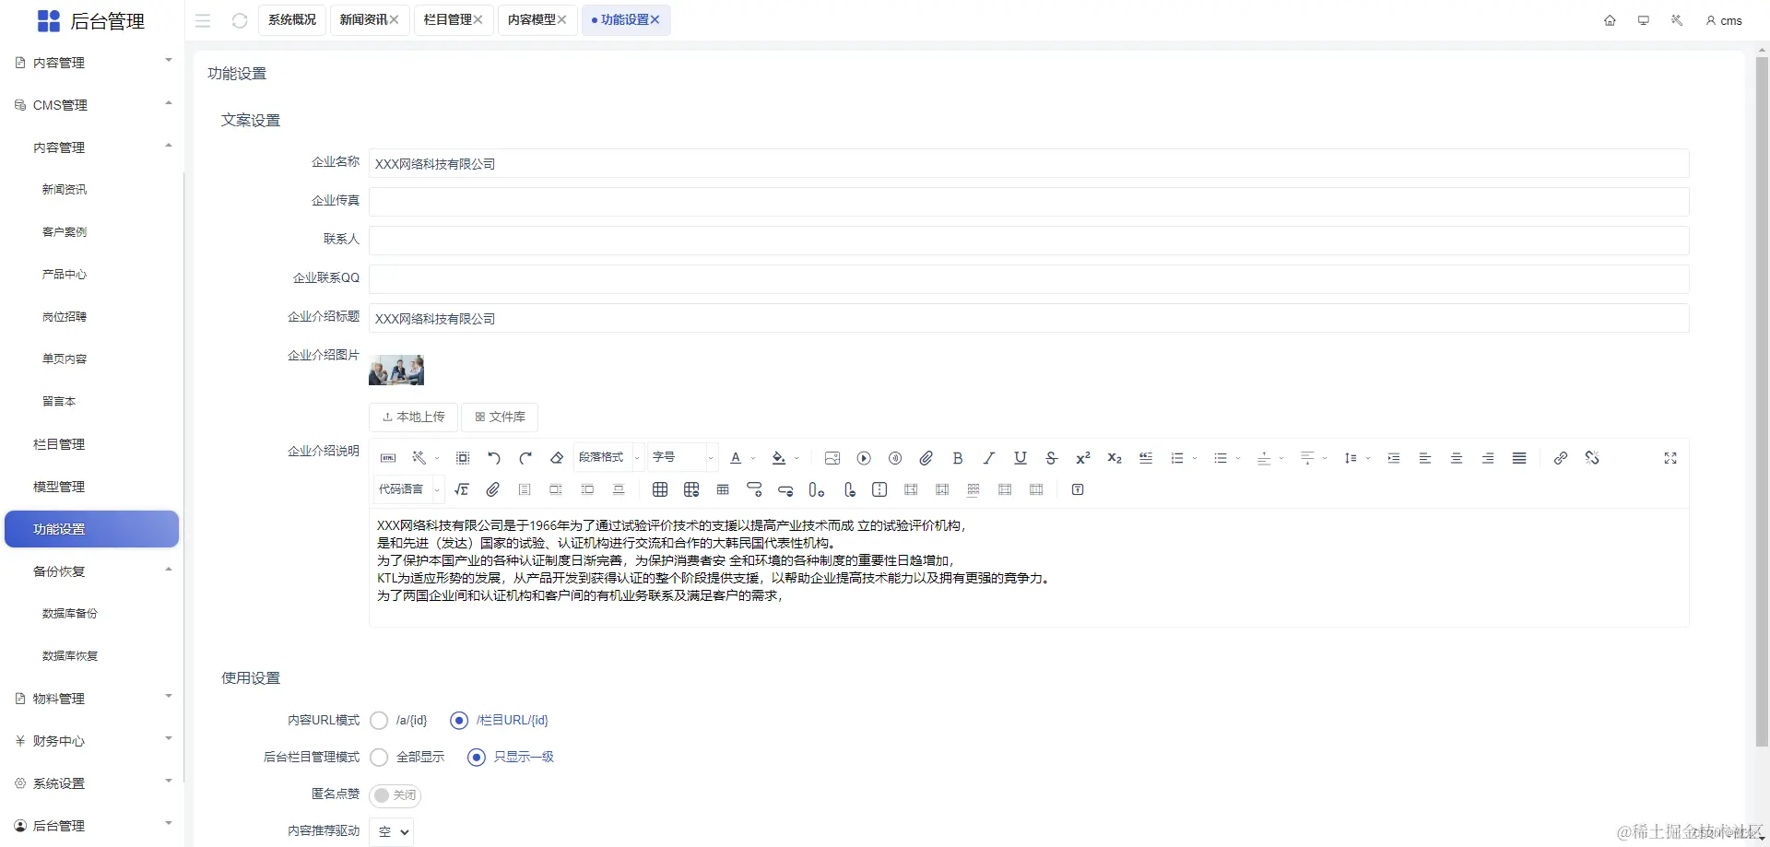Click the insert table grid icon

[x=660, y=489]
